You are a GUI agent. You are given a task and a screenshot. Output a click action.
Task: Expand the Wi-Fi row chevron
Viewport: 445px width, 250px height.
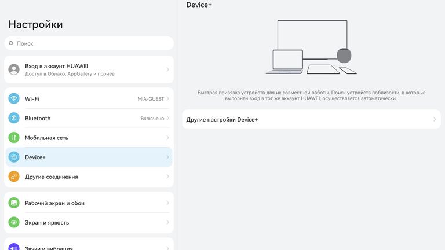[167, 98]
